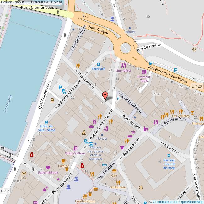204x204 pixels.
Task: Select the Poincaré bus stop icon
Action: (x=99, y=65)
